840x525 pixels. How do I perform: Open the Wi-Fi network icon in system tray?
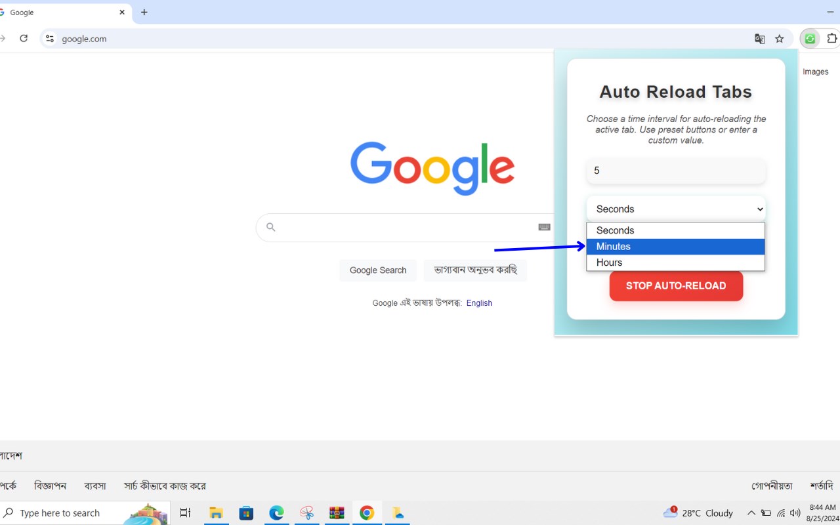pyautogui.click(x=781, y=513)
